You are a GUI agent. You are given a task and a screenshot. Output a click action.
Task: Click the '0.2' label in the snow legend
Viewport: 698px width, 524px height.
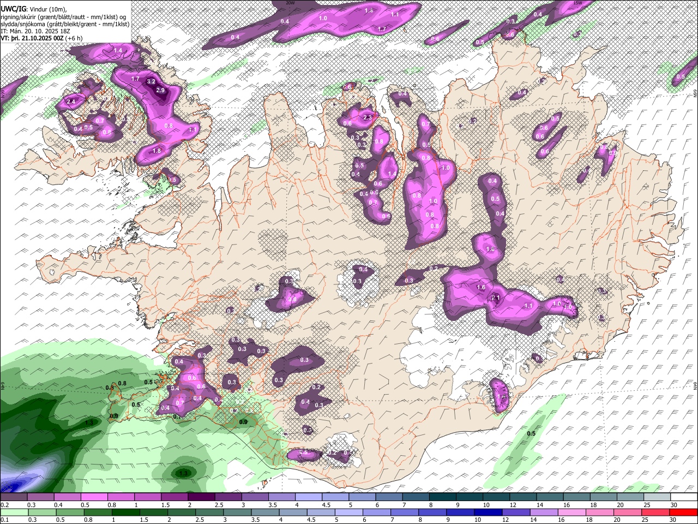click(x=5, y=505)
